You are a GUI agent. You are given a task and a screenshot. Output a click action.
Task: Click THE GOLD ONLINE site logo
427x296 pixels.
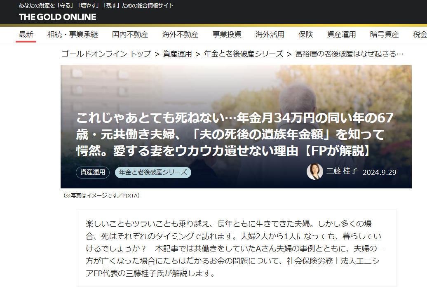(57, 17)
